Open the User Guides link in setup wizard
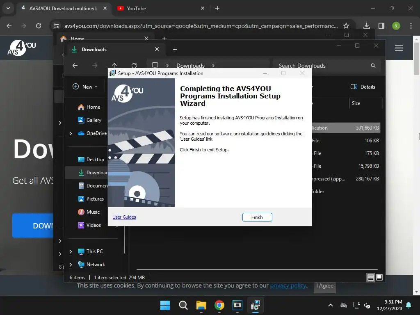The width and height of the screenshot is (420, 315). click(x=124, y=217)
